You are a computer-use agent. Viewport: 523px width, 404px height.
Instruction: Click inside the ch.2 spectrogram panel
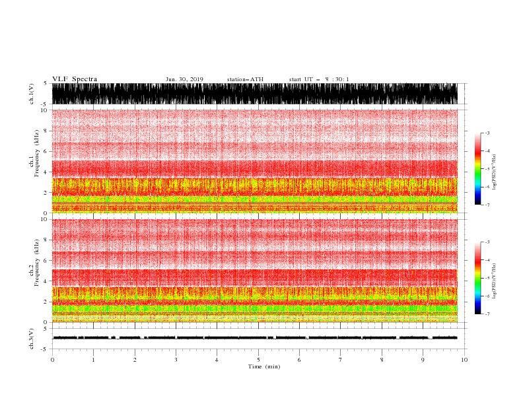tap(255, 271)
